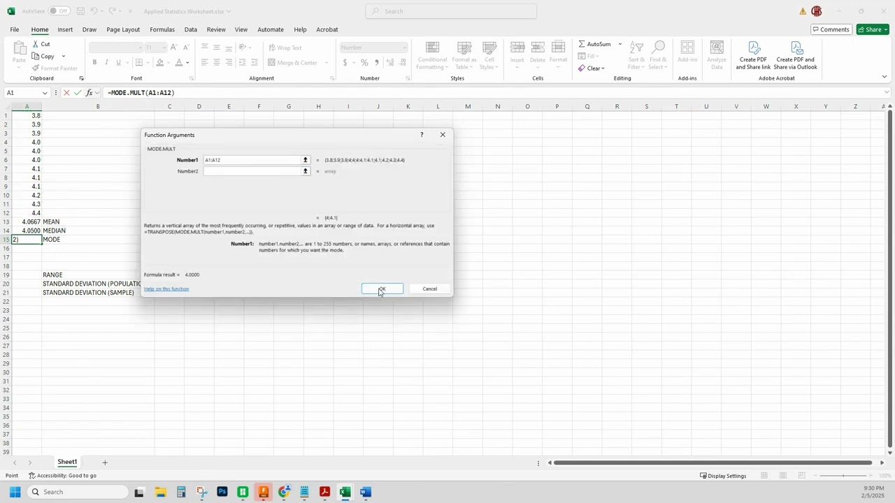Open the File menu

coord(14,29)
